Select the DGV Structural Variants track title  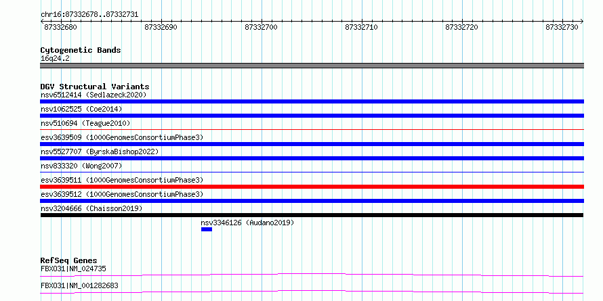(x=95, y=87)
